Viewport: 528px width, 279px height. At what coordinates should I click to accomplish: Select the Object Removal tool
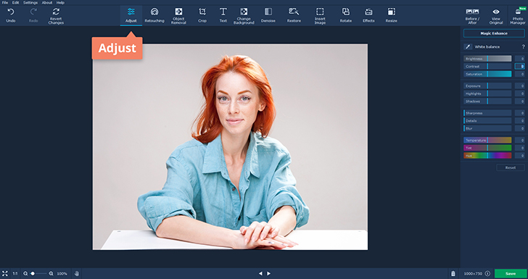coord(178,15)
